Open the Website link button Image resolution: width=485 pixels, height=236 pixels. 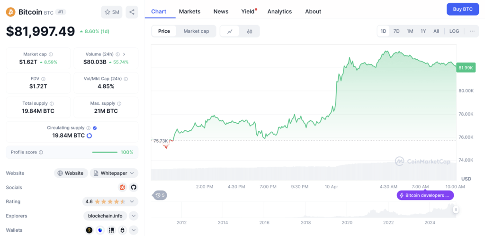pyautogui.click(x=71, y=173)
